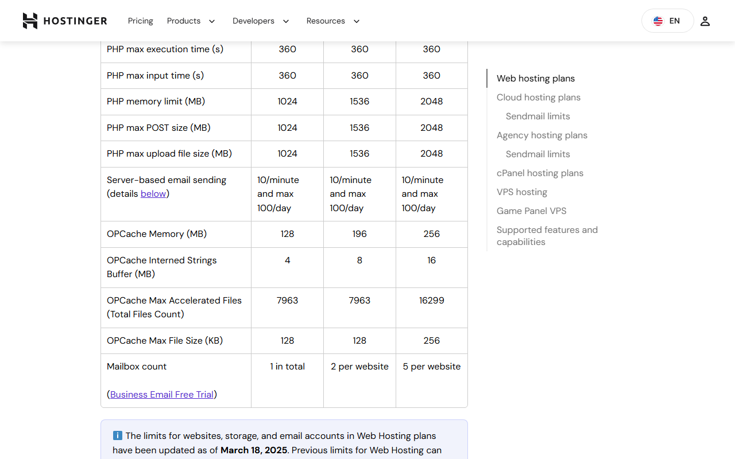Select 'PHP max POST size (MB)' label

tap(158, 128)
